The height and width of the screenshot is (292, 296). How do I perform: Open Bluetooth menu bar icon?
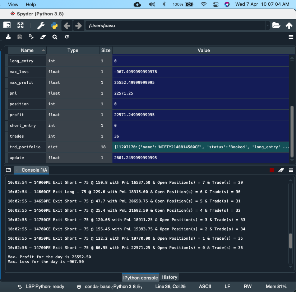coord(164,4)
